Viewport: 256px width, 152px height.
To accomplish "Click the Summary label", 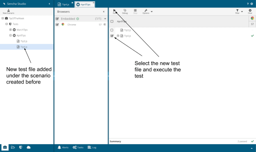I will [x=115, y=141].
